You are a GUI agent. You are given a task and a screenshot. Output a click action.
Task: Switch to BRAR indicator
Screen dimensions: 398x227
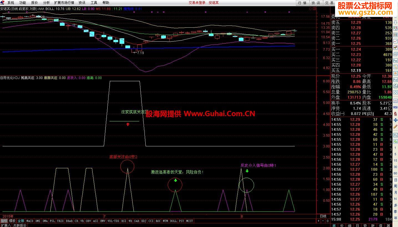69,221
